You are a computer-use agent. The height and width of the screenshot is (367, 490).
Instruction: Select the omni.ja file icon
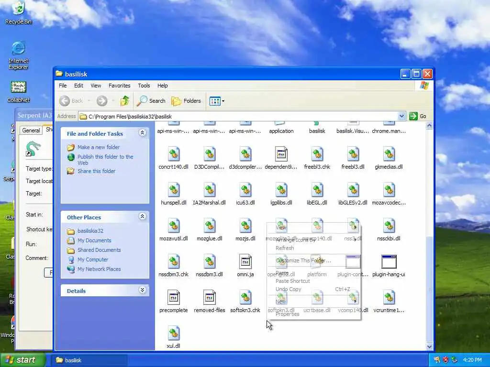pyautogui.click(x=245, y=262)
